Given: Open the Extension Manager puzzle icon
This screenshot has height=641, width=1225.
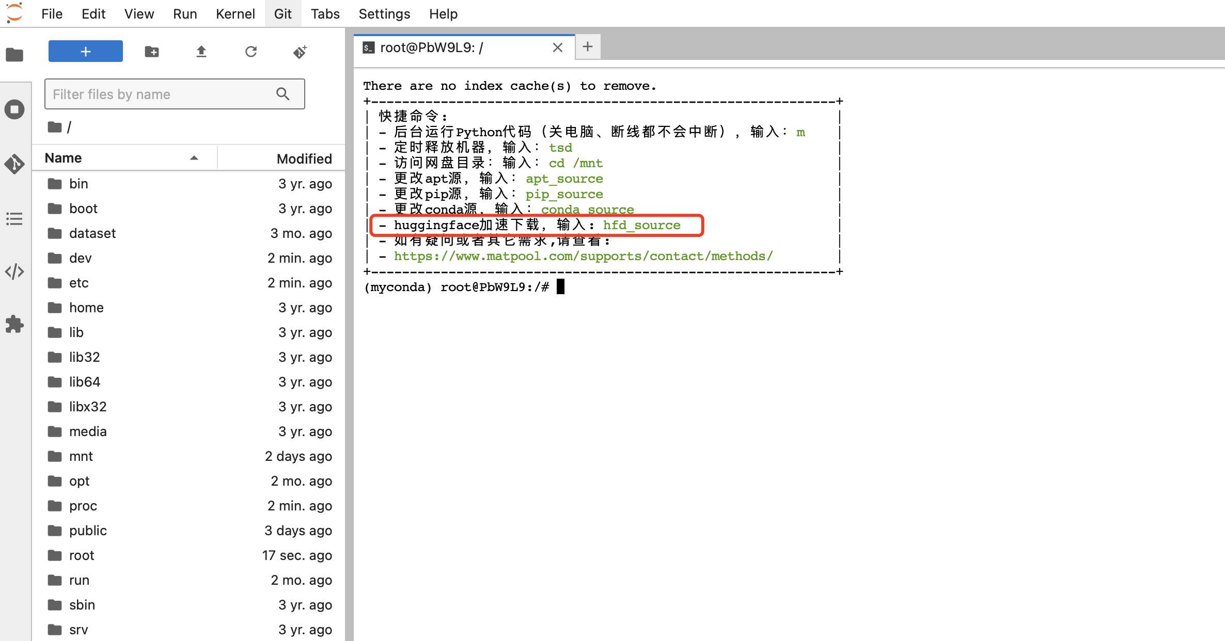Looking at the screenshot, I should click(14, 324).
